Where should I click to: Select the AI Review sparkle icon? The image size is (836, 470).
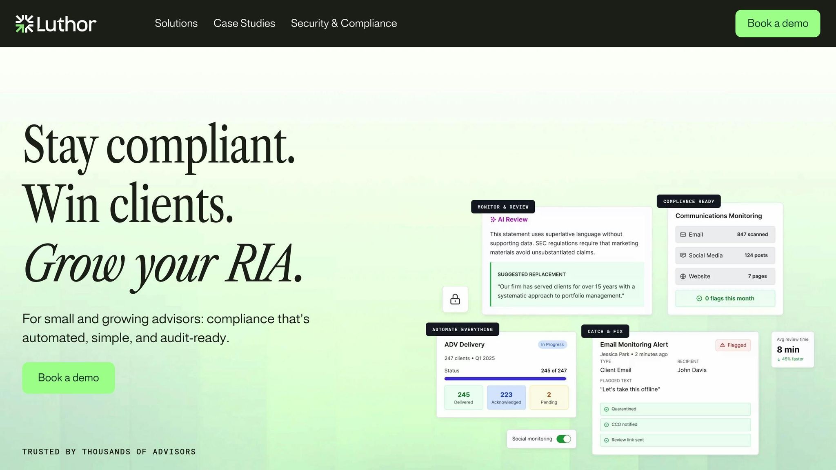pos(494,219)
